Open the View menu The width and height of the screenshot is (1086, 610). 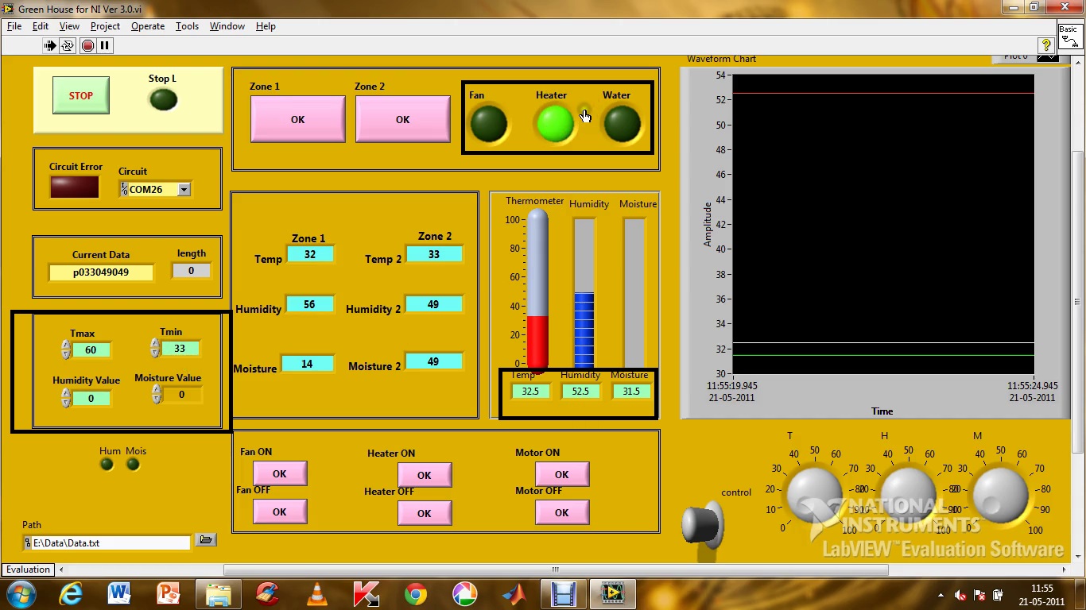69,26
